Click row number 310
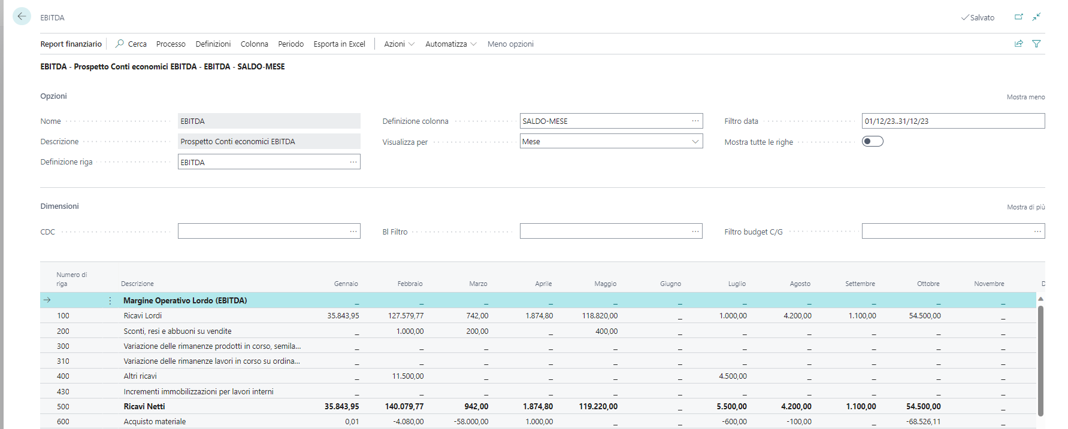This screenshot has height=429, width=1068. (x=63, y=361)
